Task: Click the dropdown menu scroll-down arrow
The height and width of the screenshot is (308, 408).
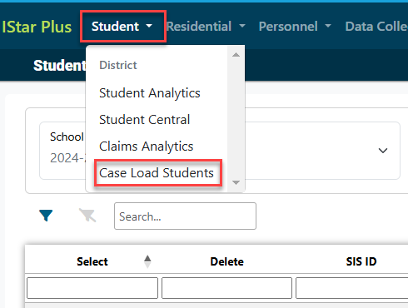Action: tap(236, 182)
